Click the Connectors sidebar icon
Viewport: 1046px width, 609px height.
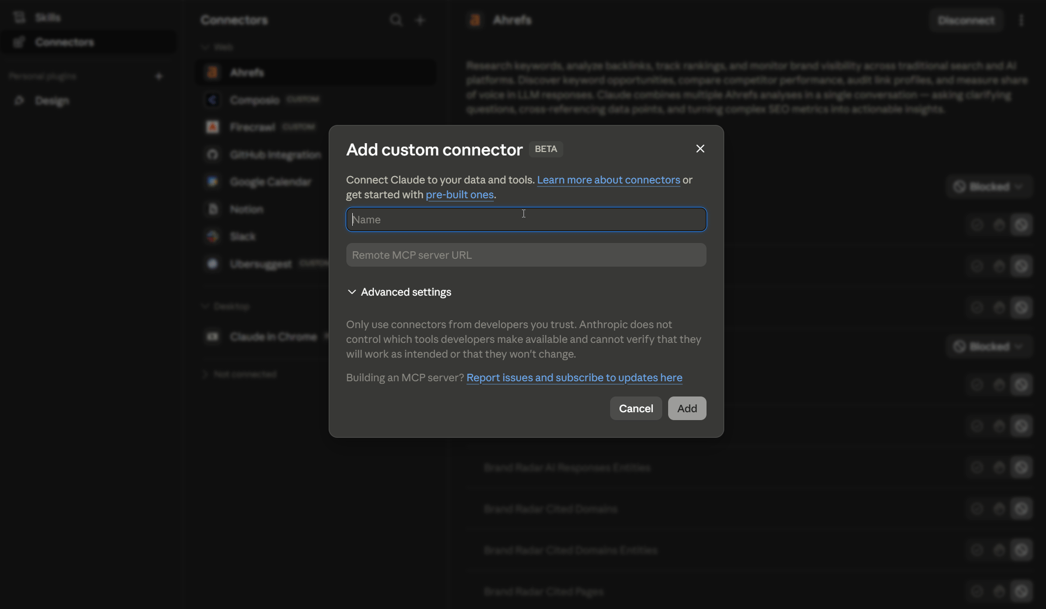tap(19, 42)
